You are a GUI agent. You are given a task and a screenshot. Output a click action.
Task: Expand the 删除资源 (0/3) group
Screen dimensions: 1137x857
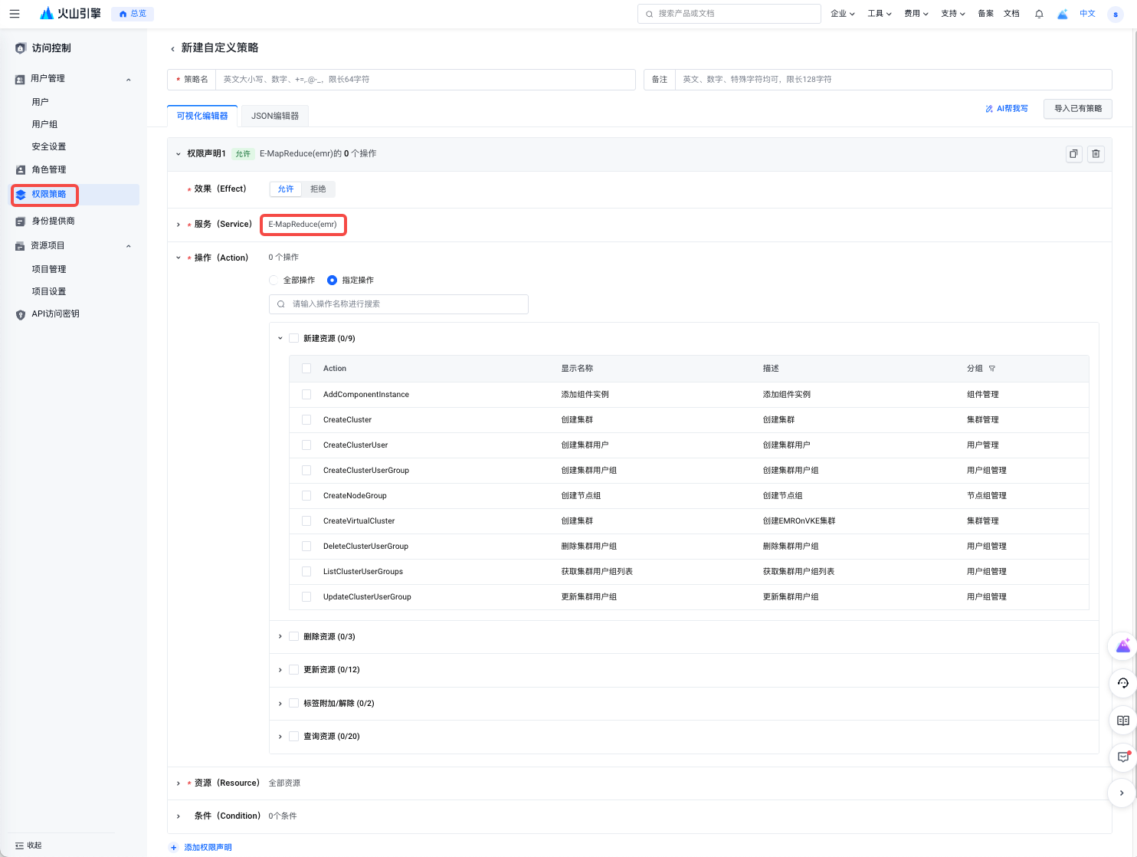pyautogui.click(x=280, y=636)
